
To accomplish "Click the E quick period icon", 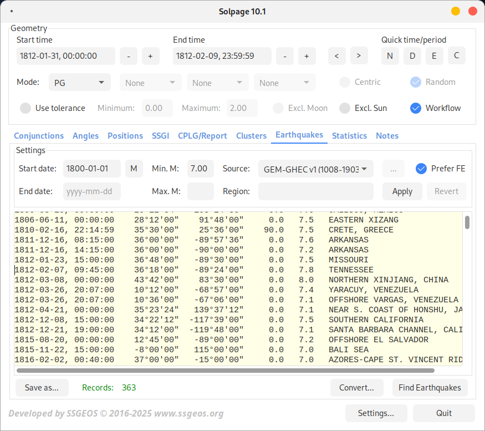I will pos(434,55).
